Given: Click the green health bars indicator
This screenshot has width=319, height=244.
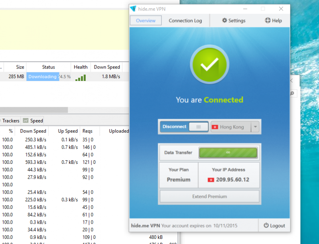Looking at the screenshot, I should point(81,78).
